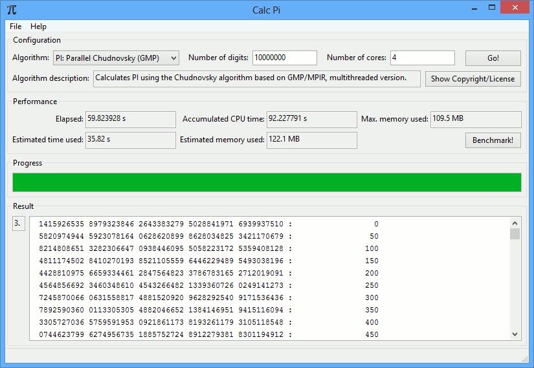Click the scroll up arrow in Result

tap(515, 223)
